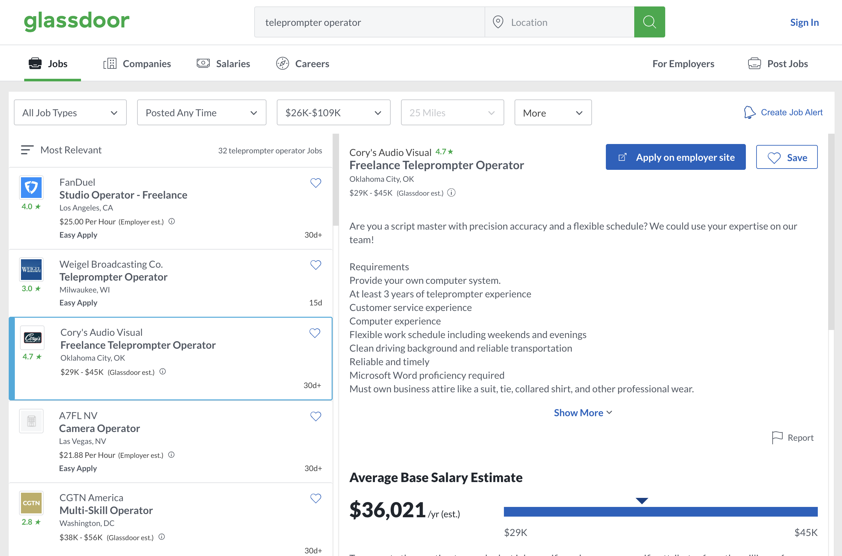Save the Weigel Teleprompter Operator job with heart

316,265
